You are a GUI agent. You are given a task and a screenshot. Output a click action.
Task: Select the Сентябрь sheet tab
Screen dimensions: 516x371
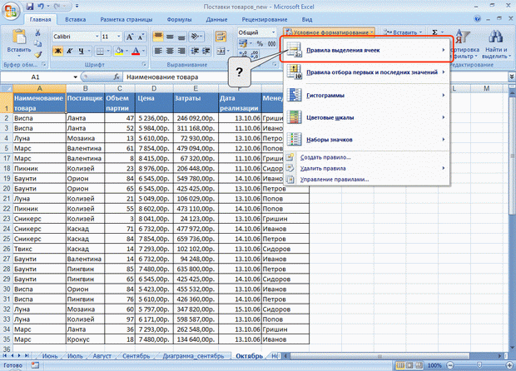click(x=136, y=356)
